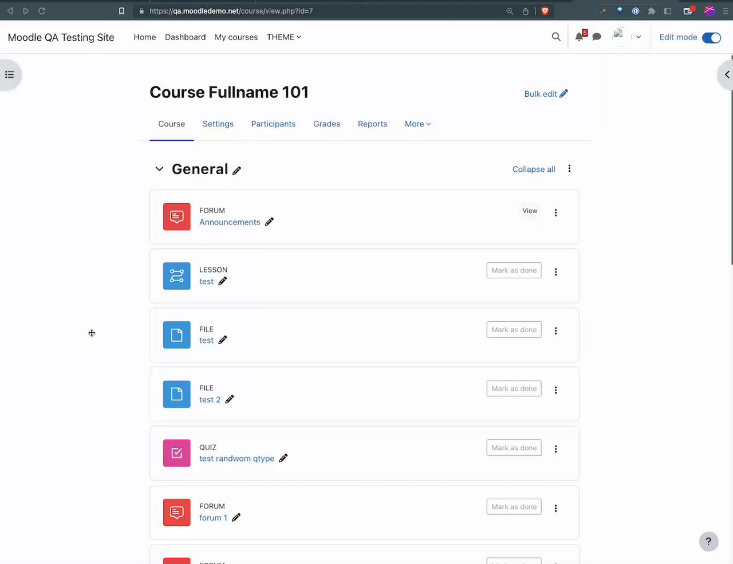Click the help question mark button
The height and width of the screenshot is (564, 733).
[708, 541]
